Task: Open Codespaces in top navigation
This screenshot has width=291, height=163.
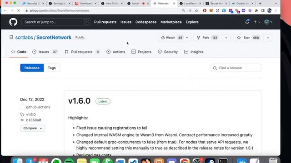Action: click(x=146, y=22)
